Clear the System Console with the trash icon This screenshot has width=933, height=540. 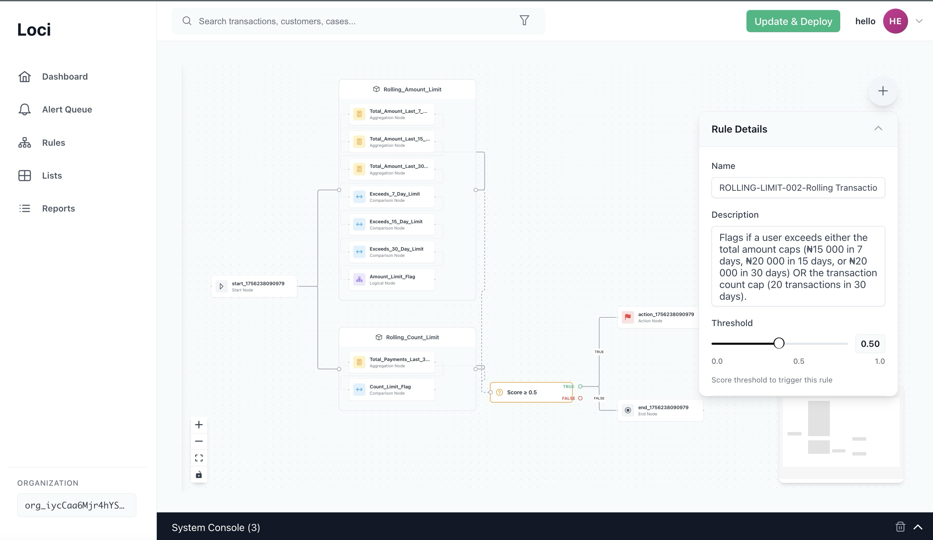[900, 526]
